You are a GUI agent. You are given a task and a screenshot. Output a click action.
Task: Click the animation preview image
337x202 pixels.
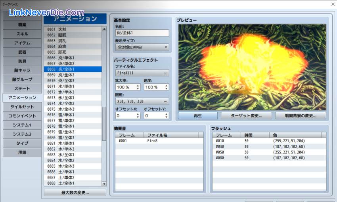(252, 67)
